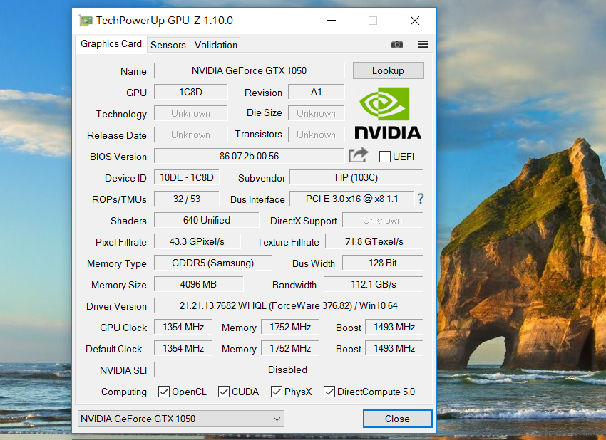Click the NVIDIA SLI field showing Disabled
The height and width of the screenshot is (440, 606).
(288, 370)
